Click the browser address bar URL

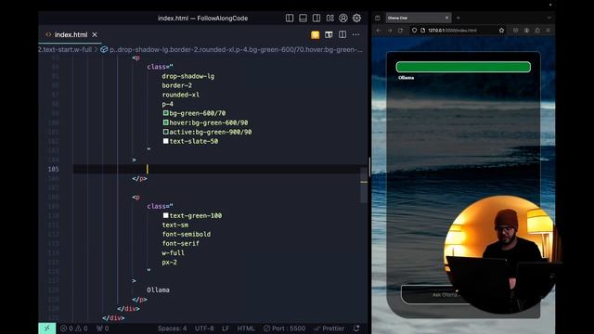(x=452, y=31)
